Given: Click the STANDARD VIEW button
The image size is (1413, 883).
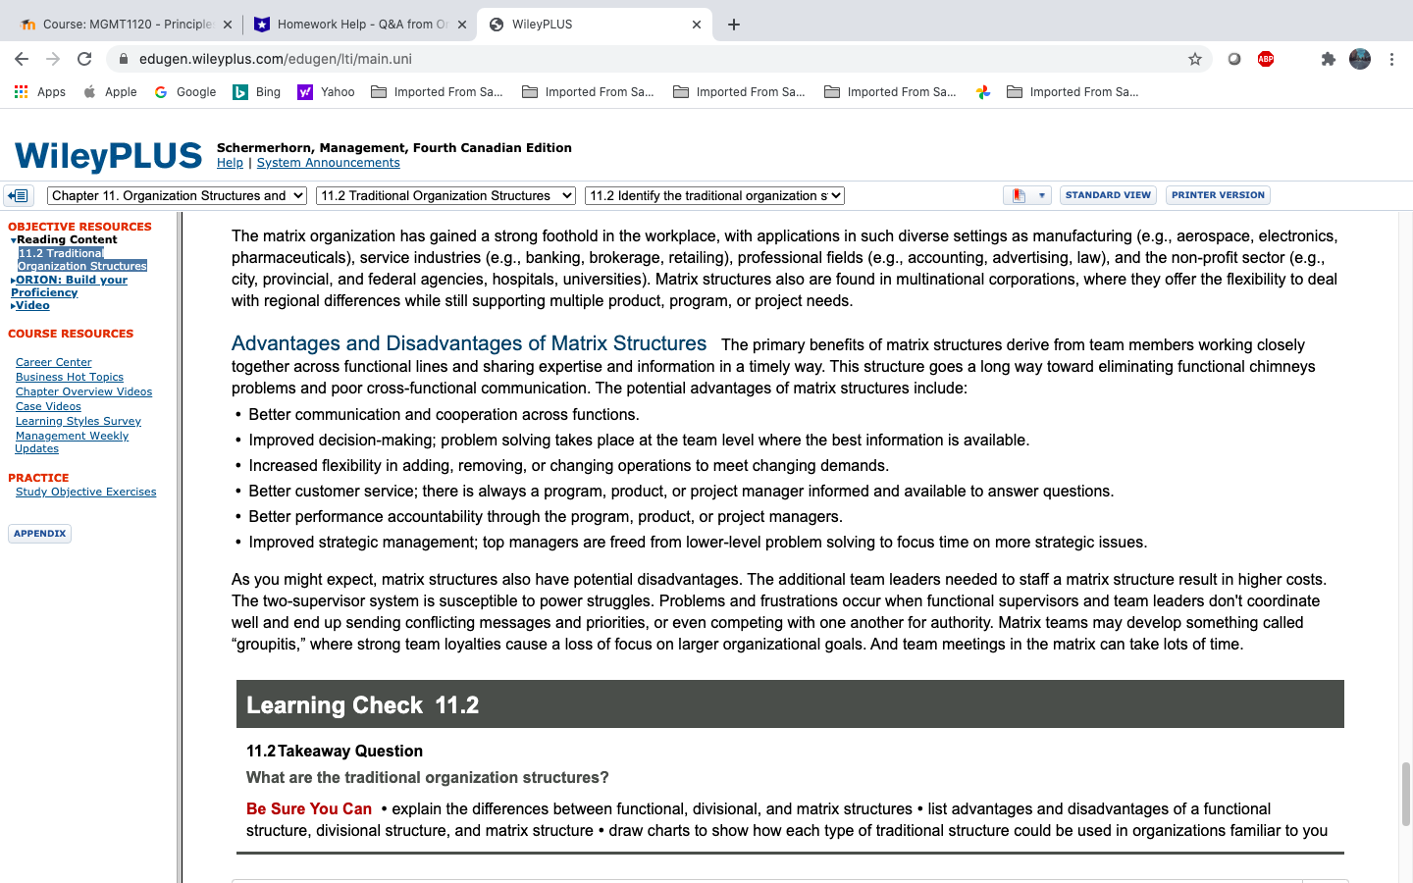Looking at the screenshot, I should point(1108,195).
